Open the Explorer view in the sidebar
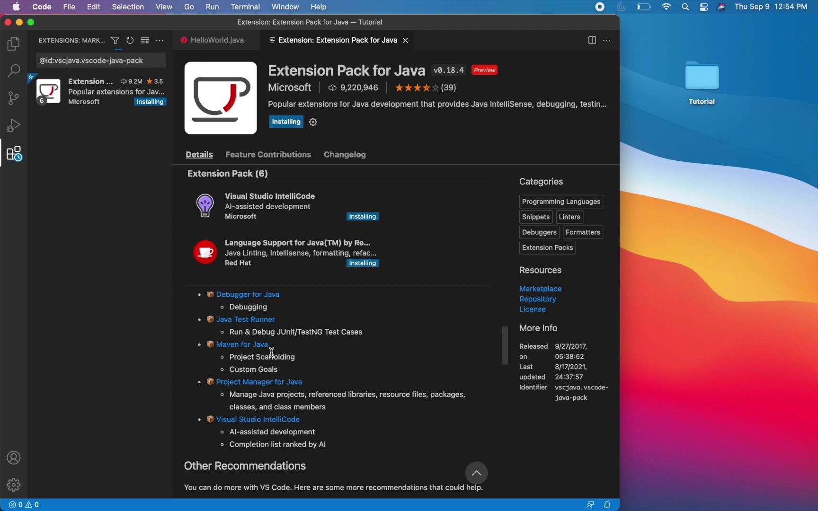 click(x=13, y=44)
